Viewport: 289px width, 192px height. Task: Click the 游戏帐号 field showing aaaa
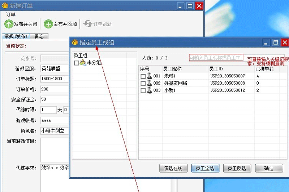pos(55,120)
